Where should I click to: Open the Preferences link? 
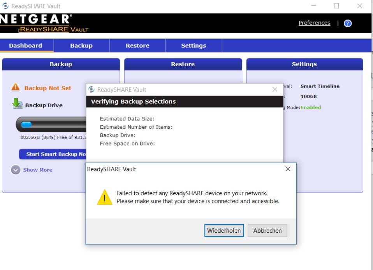click(314, 23)
